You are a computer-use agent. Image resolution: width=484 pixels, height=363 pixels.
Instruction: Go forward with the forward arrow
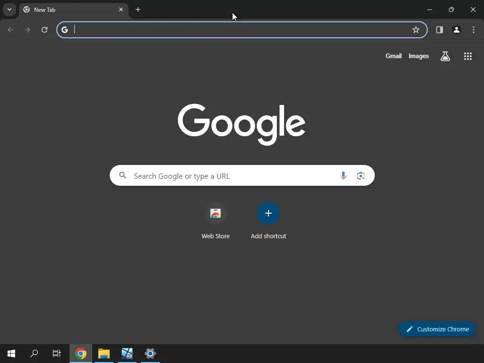click(27, 30)
